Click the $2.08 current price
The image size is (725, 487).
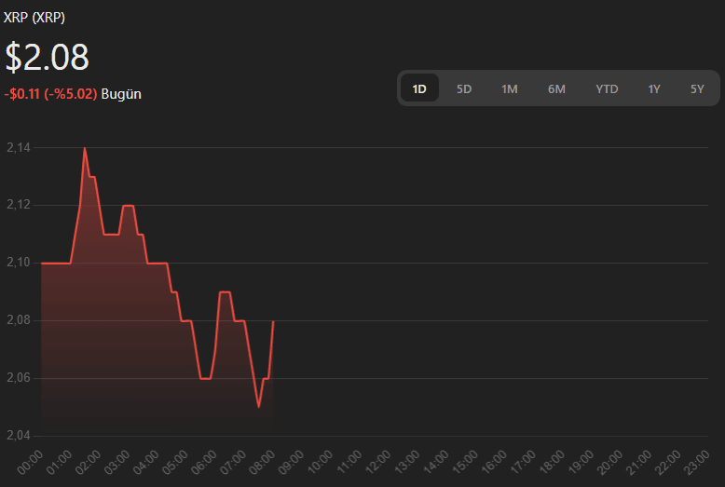coord(48,57)
